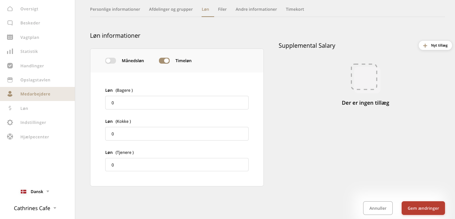Open Beskeder chat bubble icon
Image resolution: width=455 pixels, height=219 pixels.
(x=10, y=23)
